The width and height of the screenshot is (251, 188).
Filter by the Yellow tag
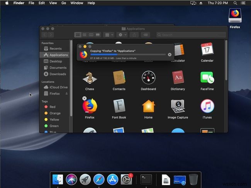click(54, 120)
